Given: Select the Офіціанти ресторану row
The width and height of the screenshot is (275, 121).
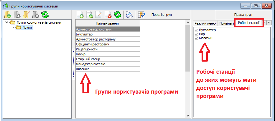Looking at the screenshot, I should tap(108, 44).
